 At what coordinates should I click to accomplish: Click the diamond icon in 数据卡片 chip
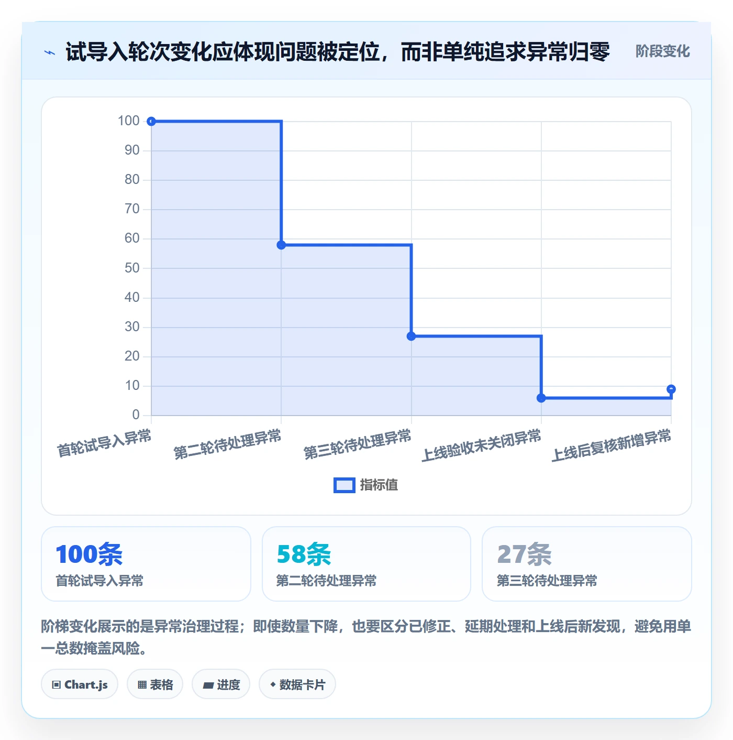pyautogui.click(x=273, y=684)
